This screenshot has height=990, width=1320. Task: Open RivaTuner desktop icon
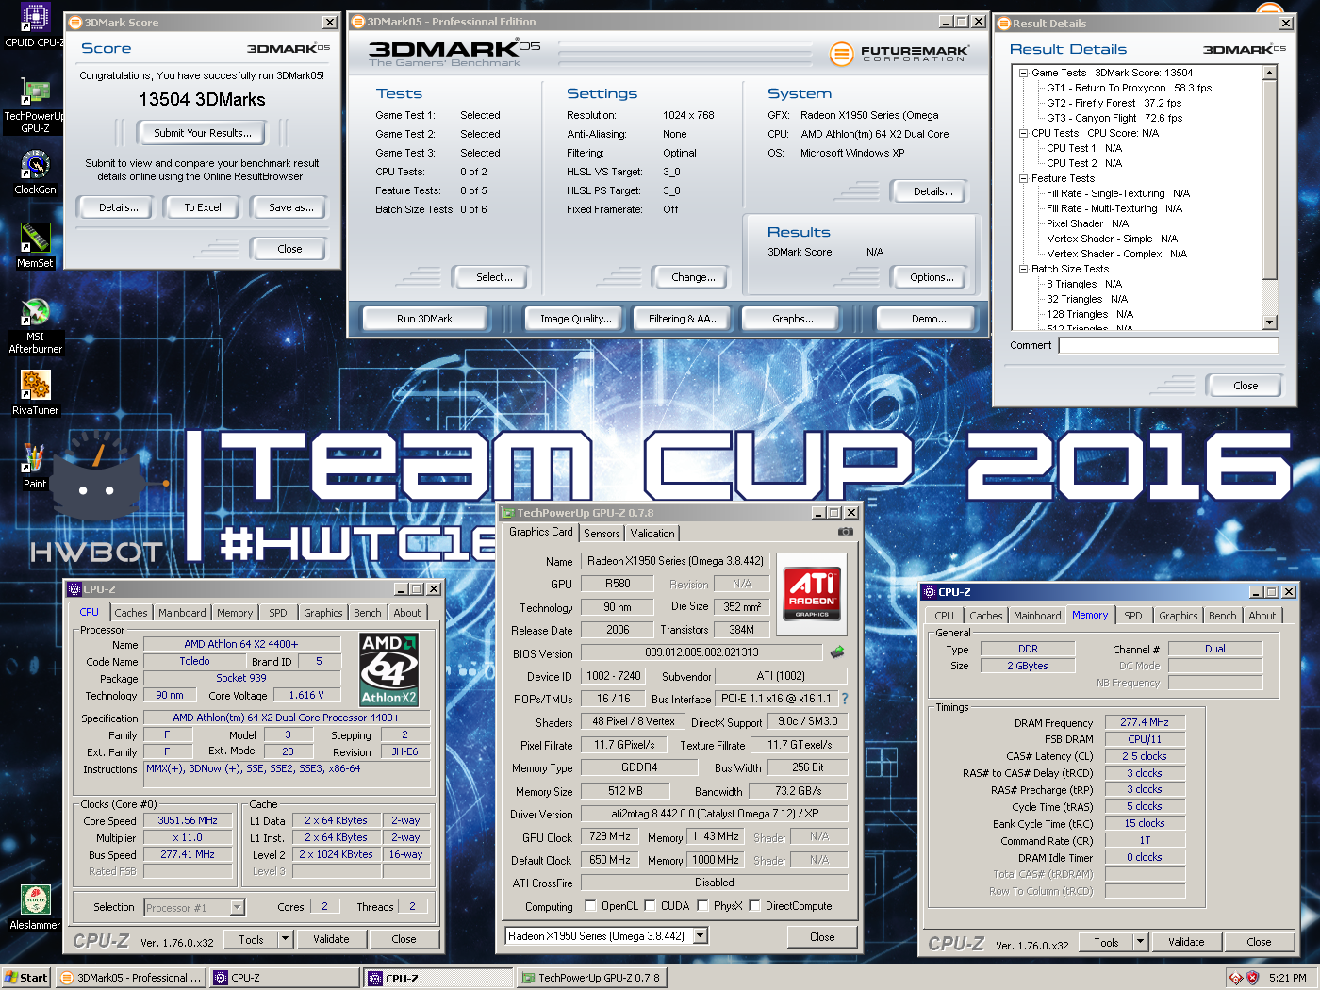pyautogui.click(x=35, y=393)
